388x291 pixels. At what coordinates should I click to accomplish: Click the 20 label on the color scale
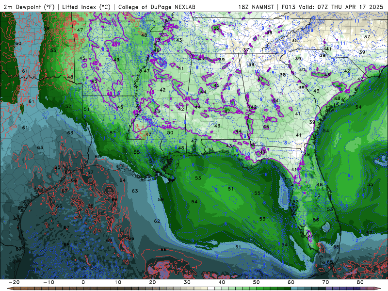152,282
